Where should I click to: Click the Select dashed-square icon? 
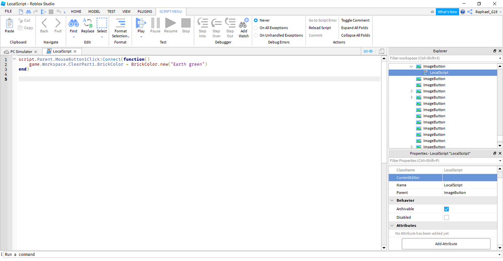(102, 23)
